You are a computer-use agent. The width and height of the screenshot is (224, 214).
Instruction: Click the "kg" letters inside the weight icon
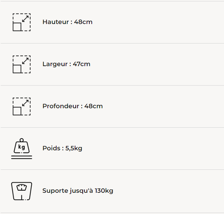22,147
